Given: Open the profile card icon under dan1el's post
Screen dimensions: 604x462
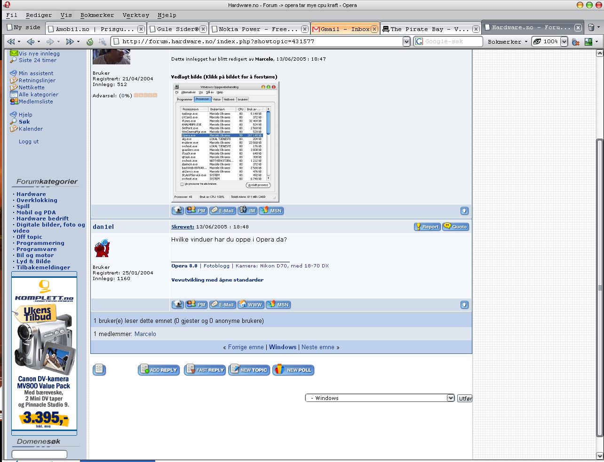Looking at the screenshot, I should point(177,305).
